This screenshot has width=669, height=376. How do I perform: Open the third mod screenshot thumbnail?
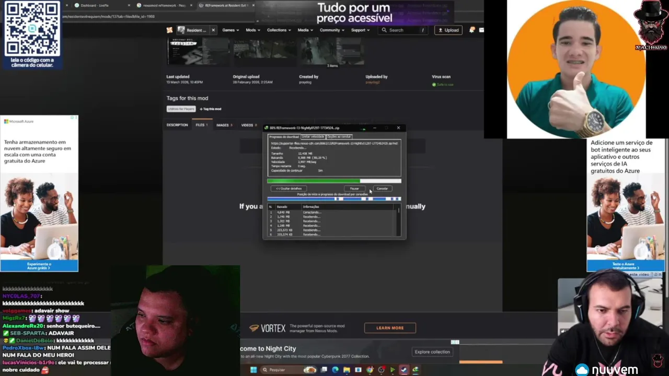332,51
